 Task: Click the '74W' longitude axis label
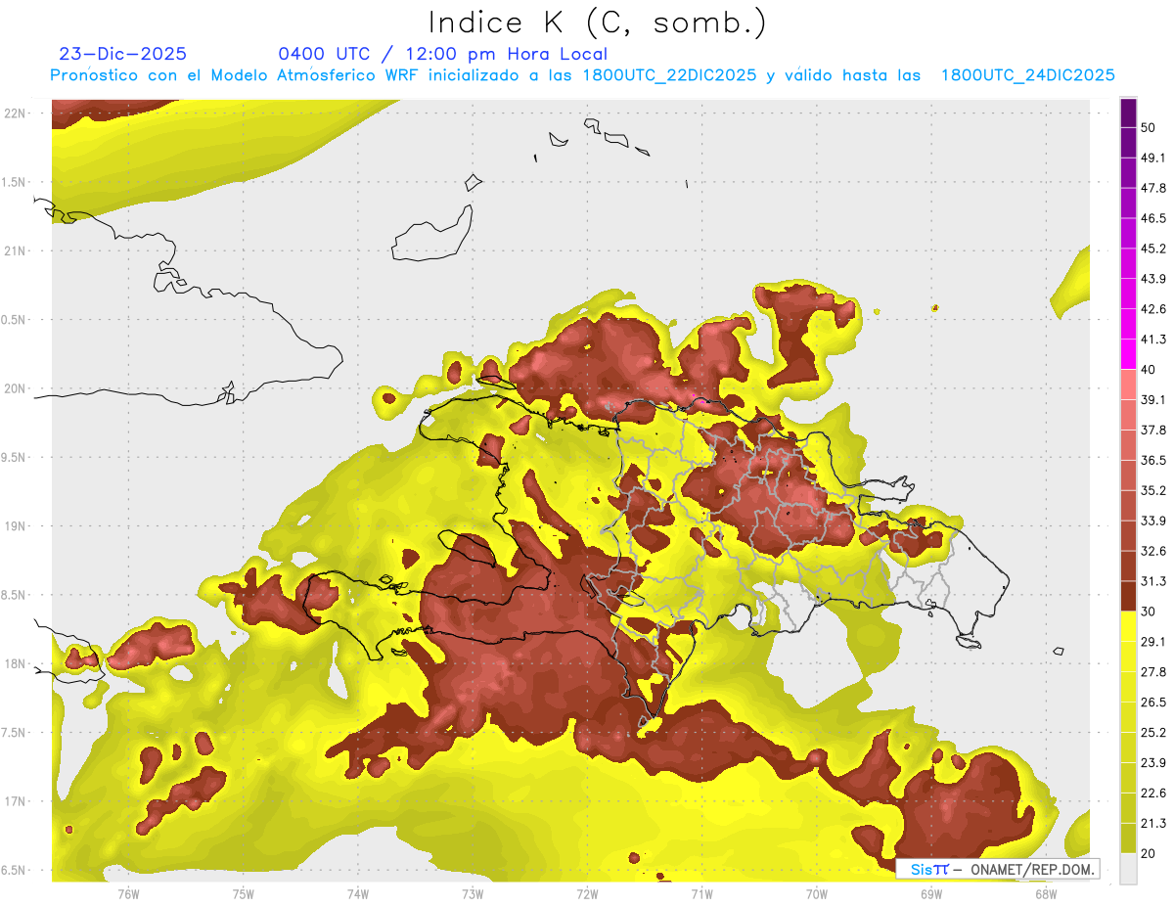pyautogui.click(x=358, y=893)
